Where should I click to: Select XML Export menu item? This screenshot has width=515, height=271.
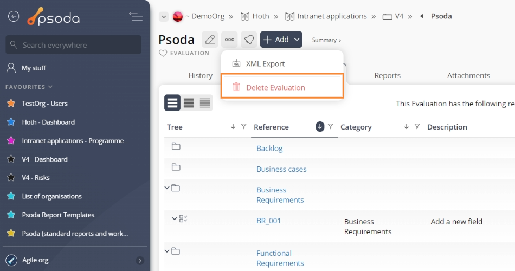tap(265, 63)
